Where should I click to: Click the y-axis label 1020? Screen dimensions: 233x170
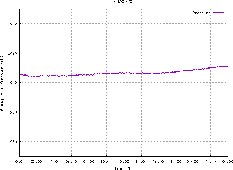click(12, 53)
